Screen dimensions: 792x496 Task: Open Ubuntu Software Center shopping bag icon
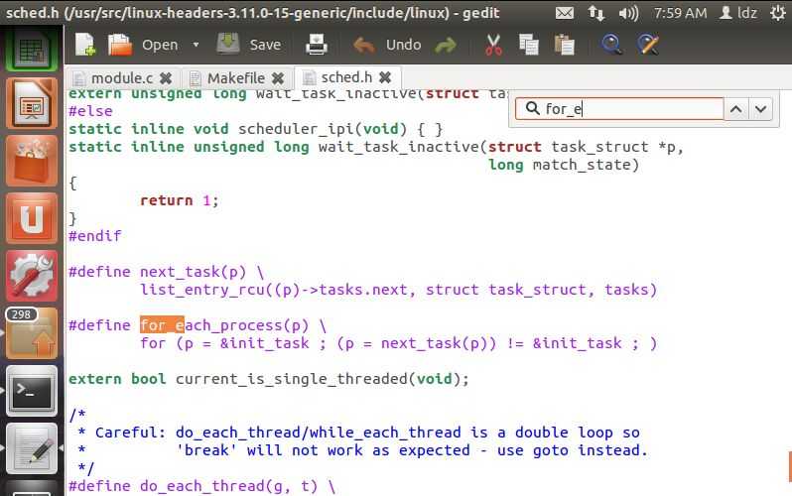pyautogui.click(x=32, y=161)
